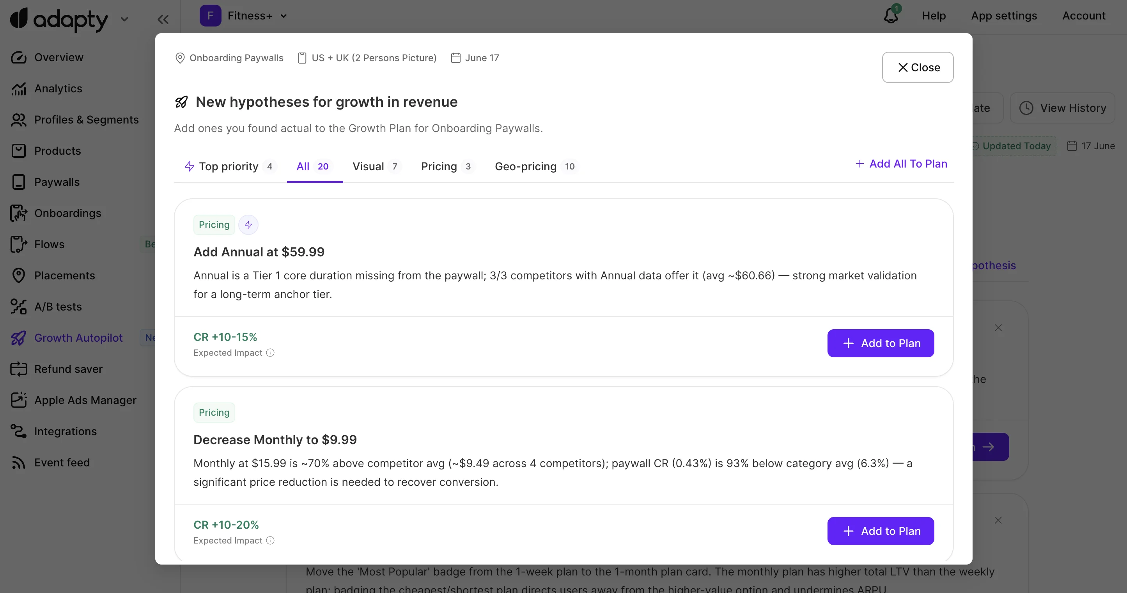1127x593 pixels.
Task: Click the adapty logo
Action: (59, 19)
